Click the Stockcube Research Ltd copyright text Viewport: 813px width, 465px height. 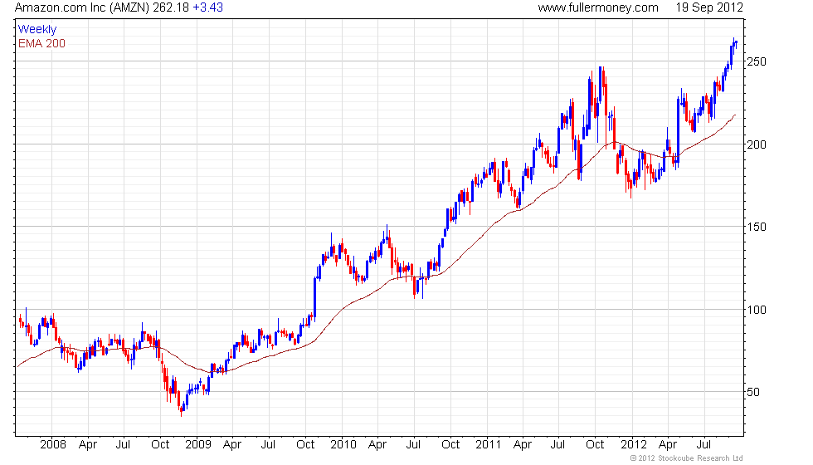(x=687, y=458)
